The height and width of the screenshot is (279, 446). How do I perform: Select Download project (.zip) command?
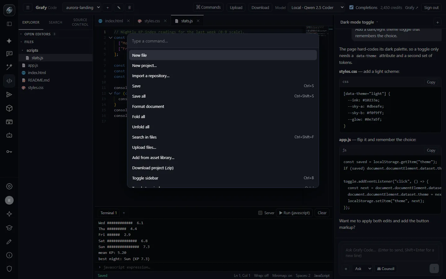point(223,168)
